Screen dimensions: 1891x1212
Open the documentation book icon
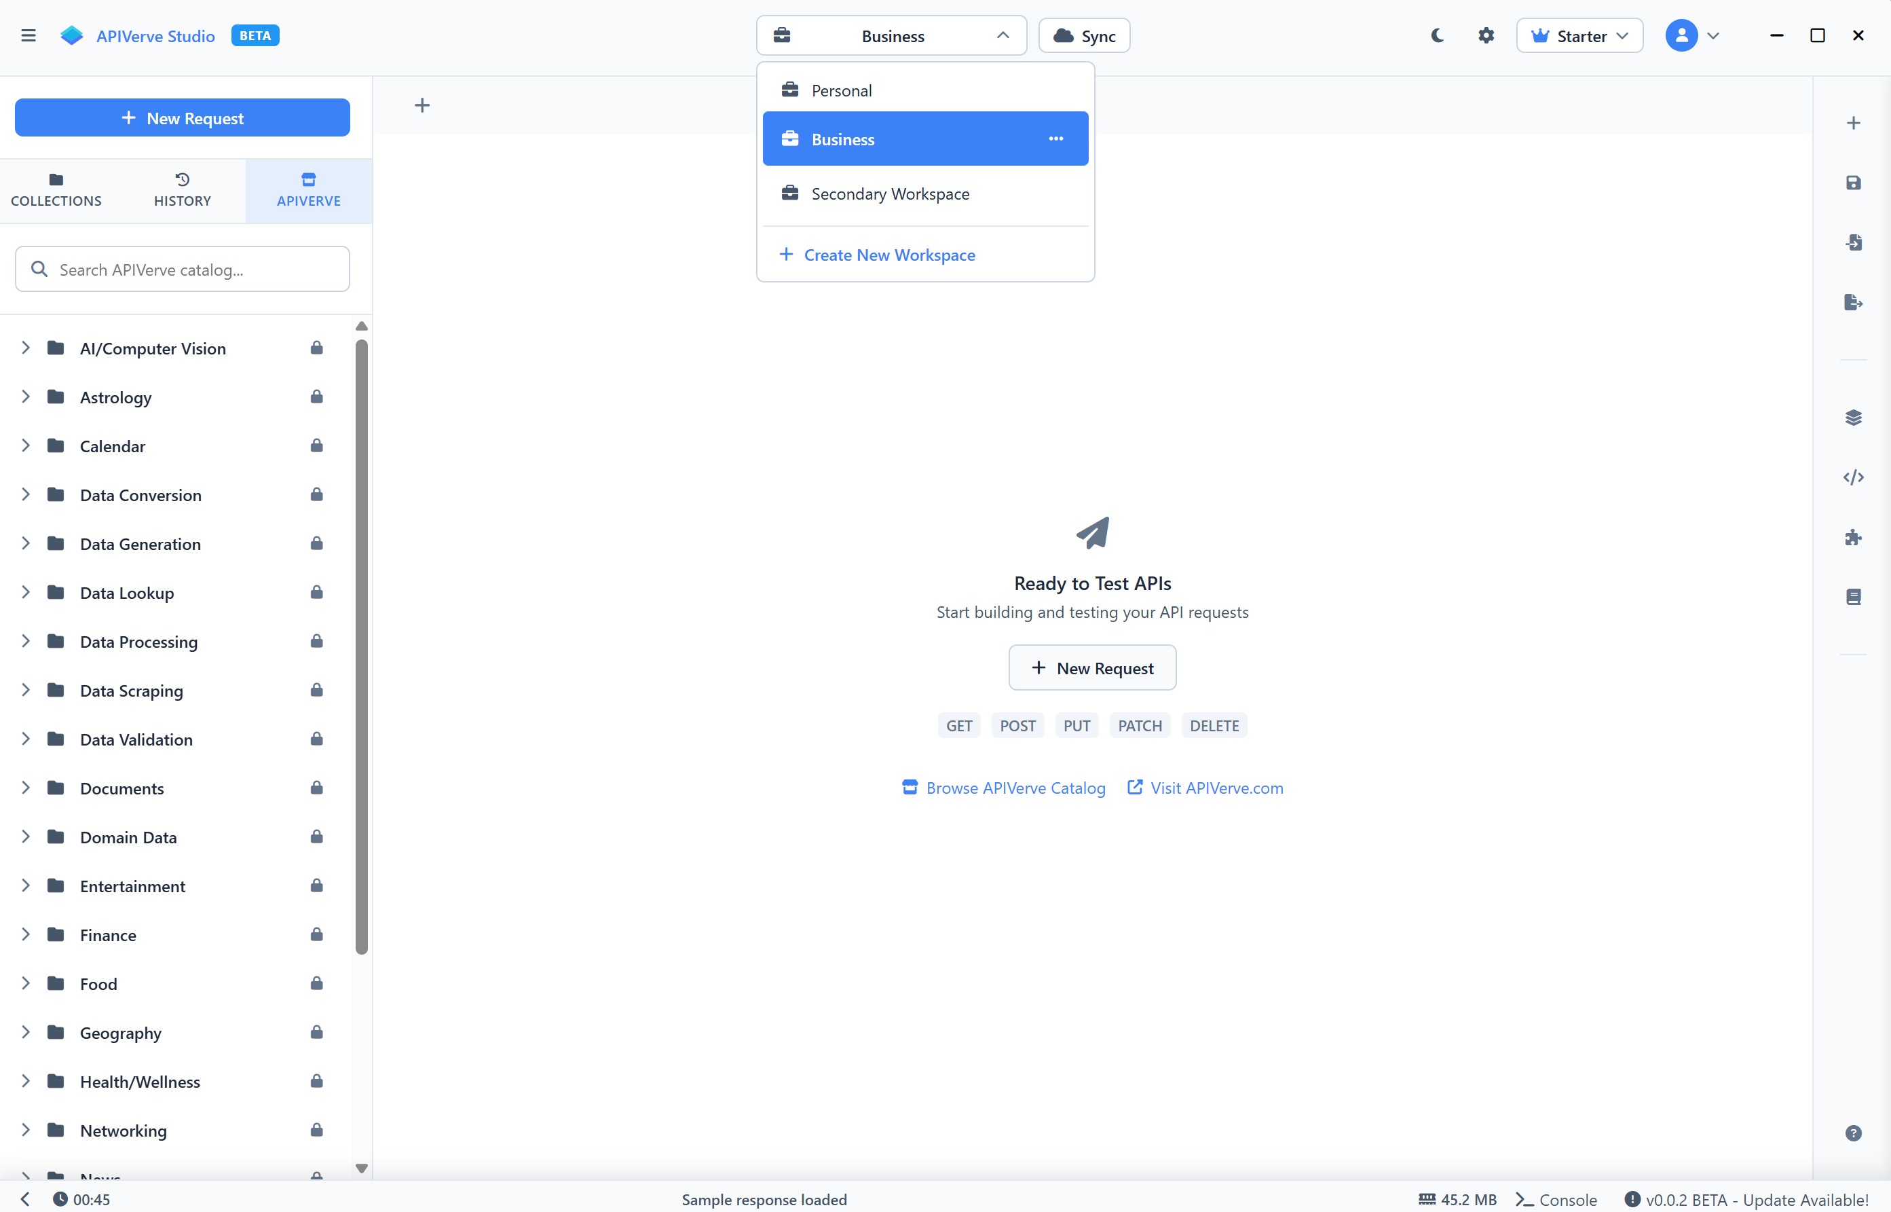click(x=1854, y=597)
